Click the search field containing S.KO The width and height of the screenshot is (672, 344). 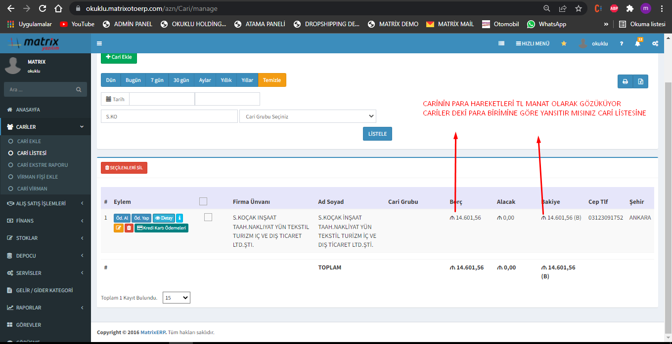coord(169,116)
